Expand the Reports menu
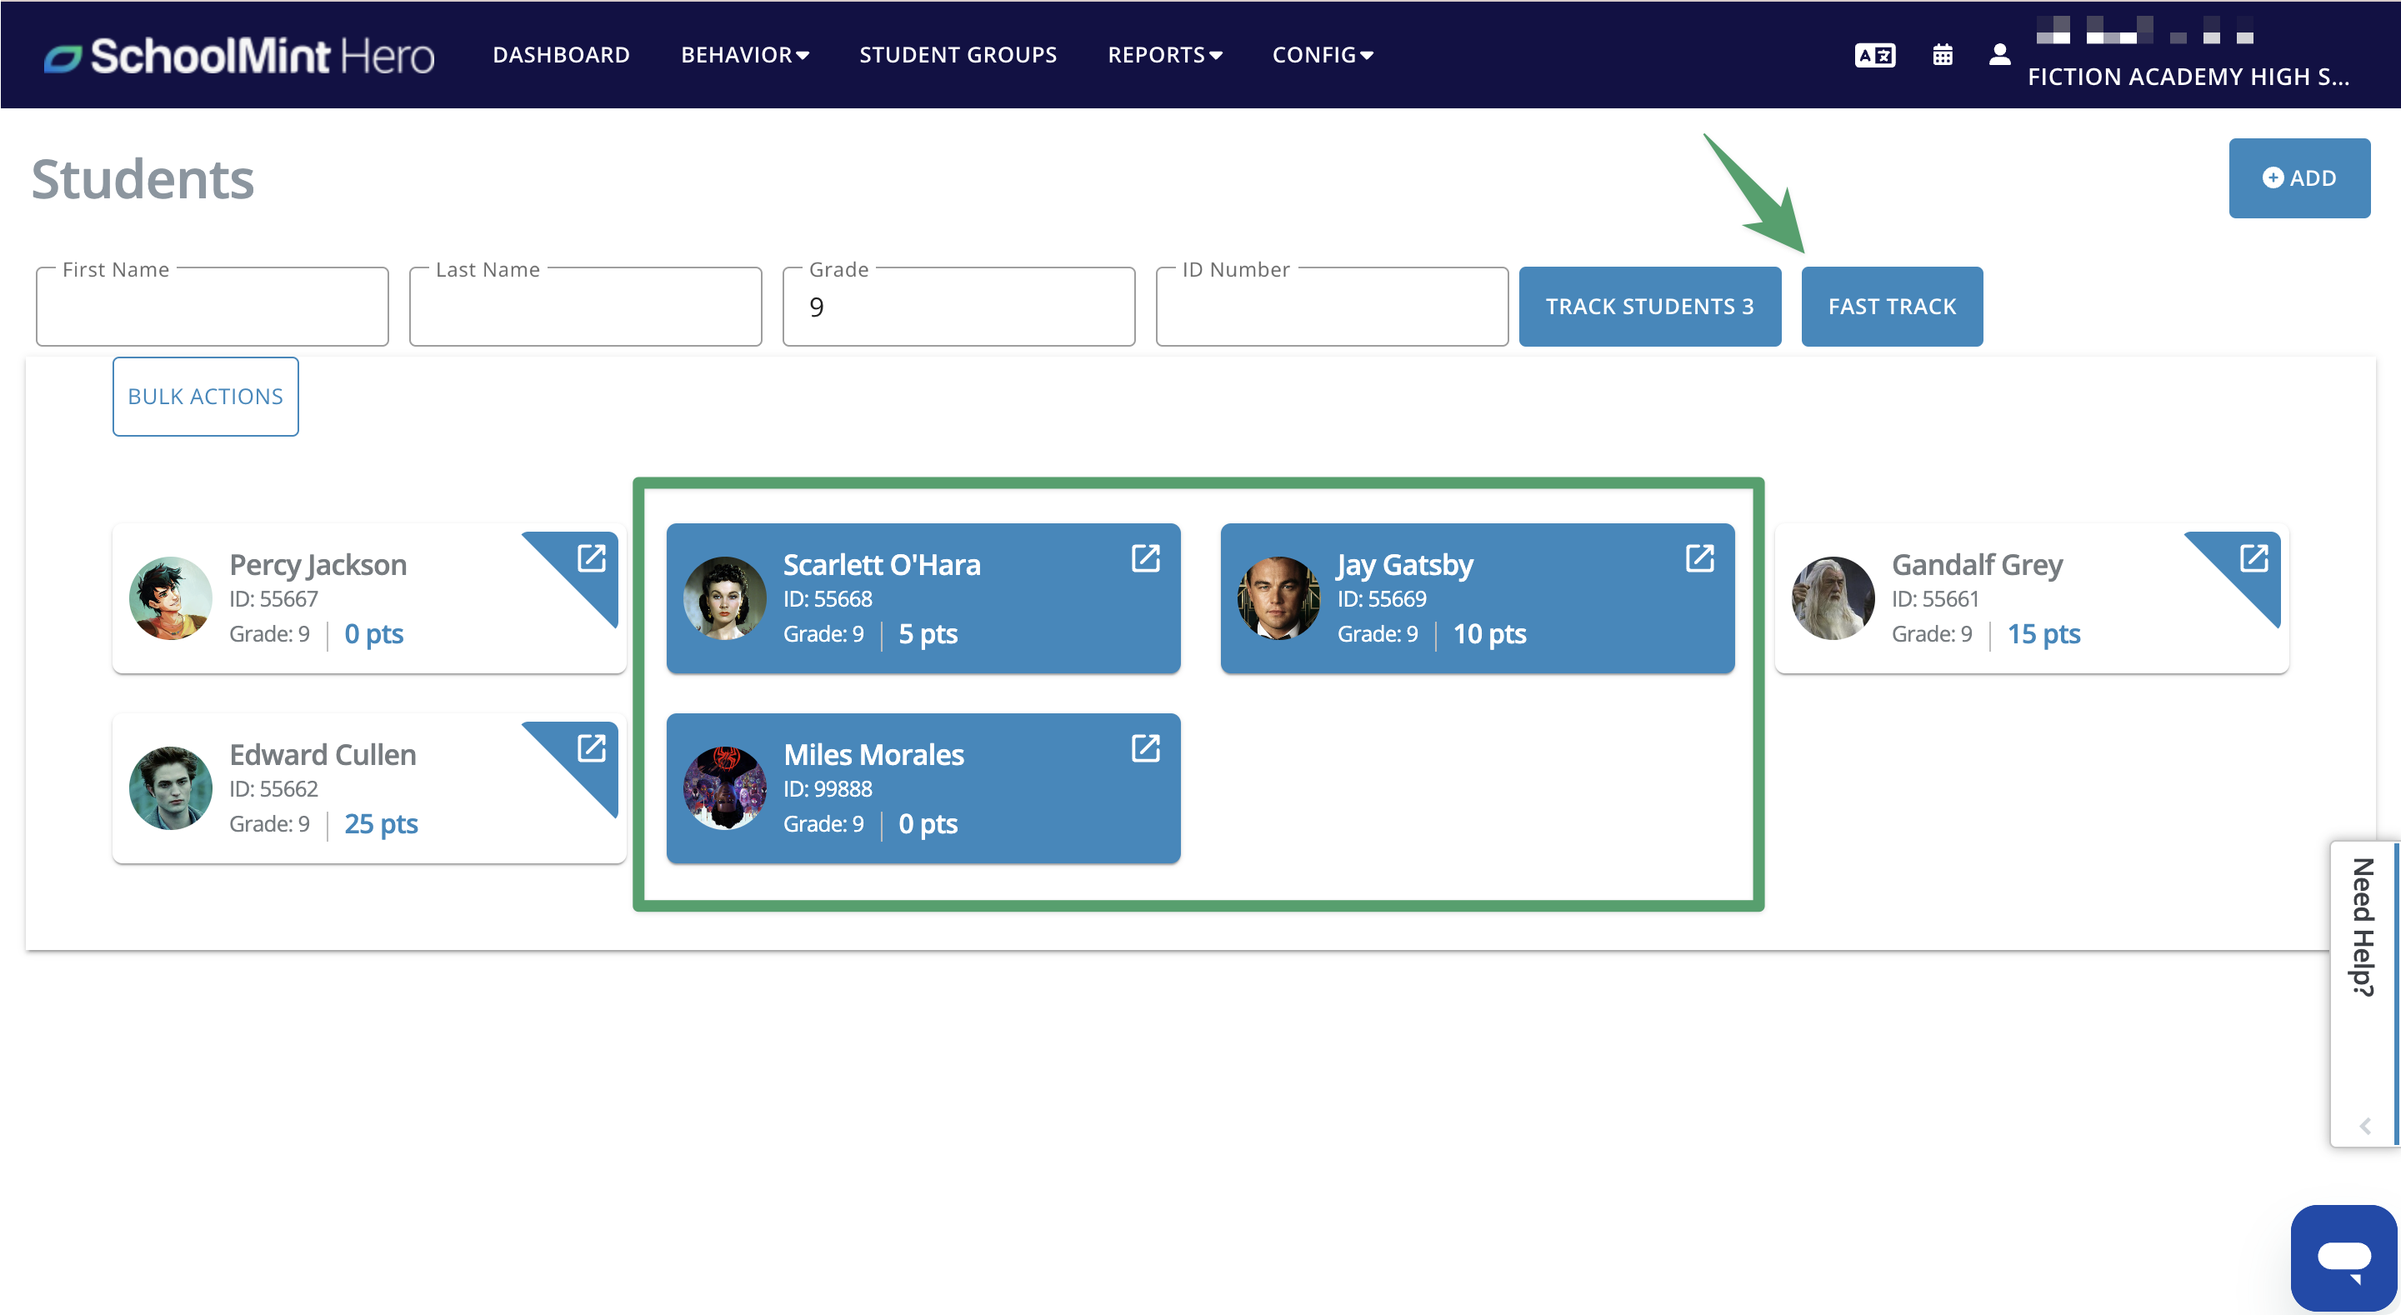Viewport: 2401px width, 1315px height. coord(1165,55)
